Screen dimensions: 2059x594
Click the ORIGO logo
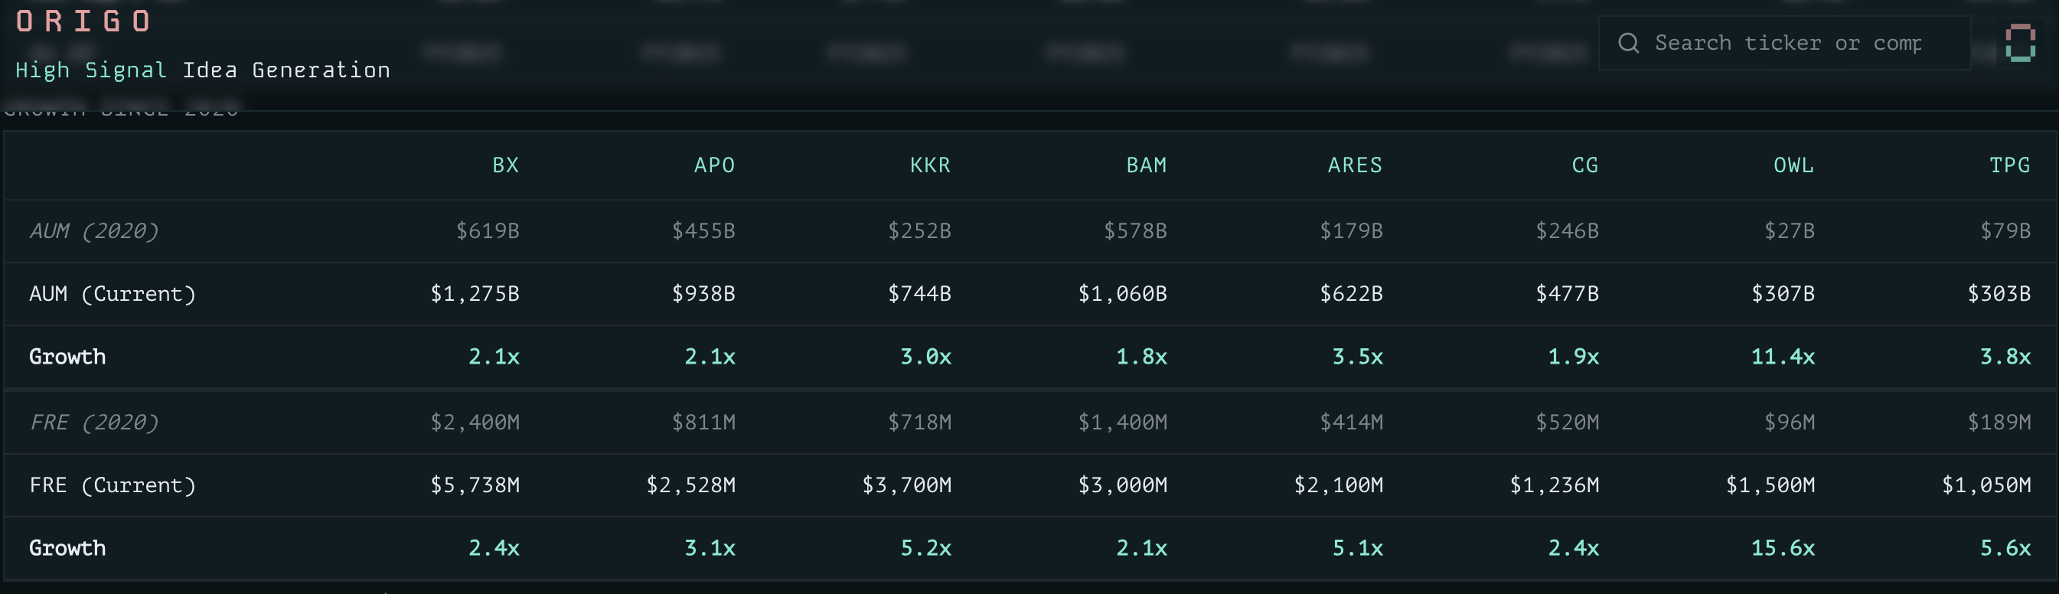pyautogui.click(x=83, y=21)
